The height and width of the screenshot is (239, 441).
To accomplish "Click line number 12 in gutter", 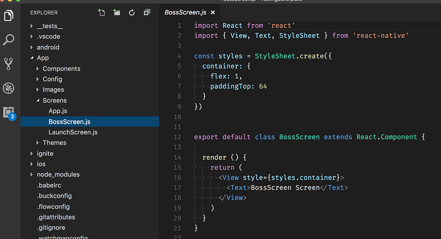I will click(177, 137).
